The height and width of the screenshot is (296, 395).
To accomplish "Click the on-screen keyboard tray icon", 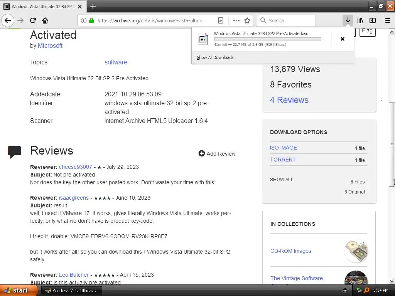I will [x=345, y=291].
